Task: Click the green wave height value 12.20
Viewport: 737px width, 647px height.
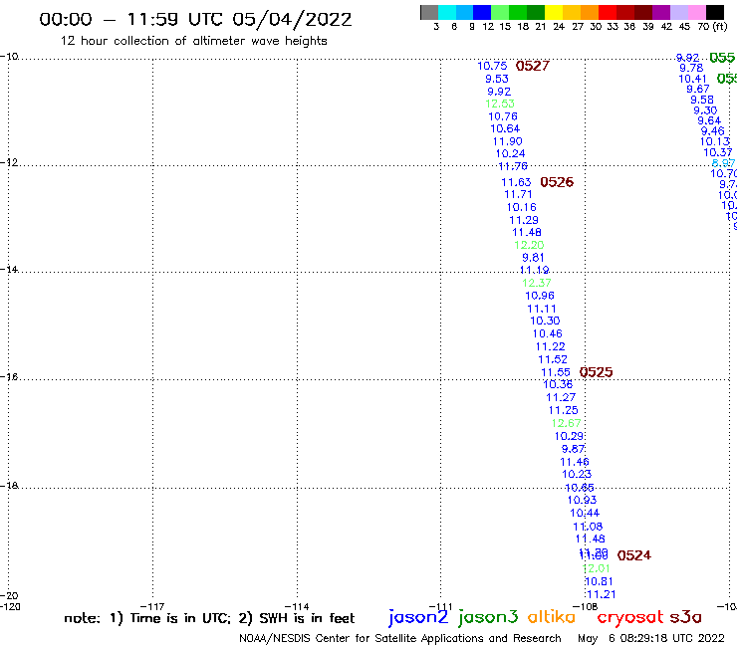Action: point(529,245)
